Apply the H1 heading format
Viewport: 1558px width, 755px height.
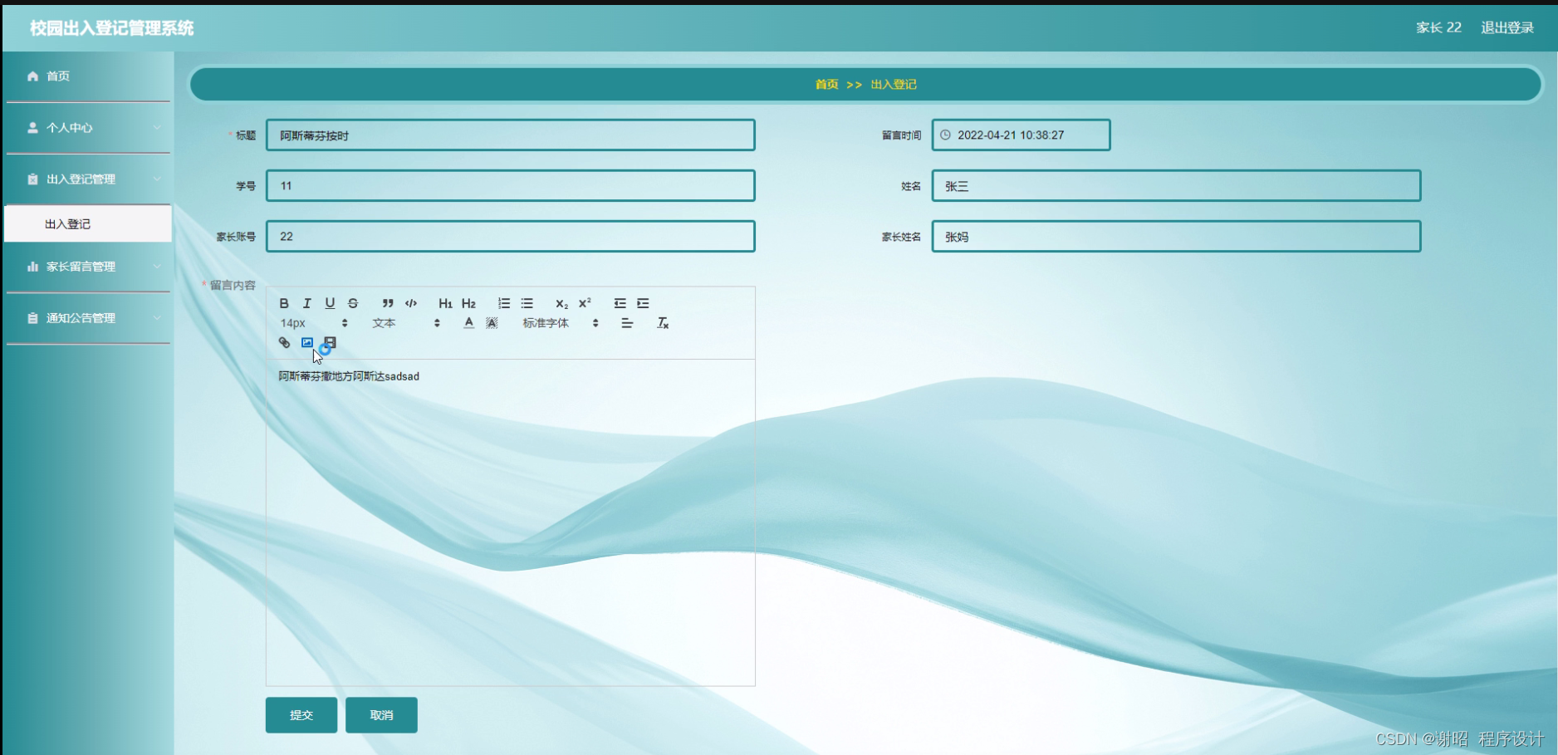point(445,302)
